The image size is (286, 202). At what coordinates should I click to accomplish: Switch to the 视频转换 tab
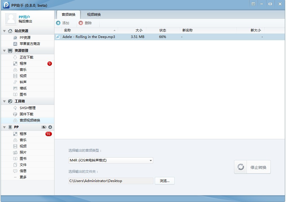tap(94, 15)
